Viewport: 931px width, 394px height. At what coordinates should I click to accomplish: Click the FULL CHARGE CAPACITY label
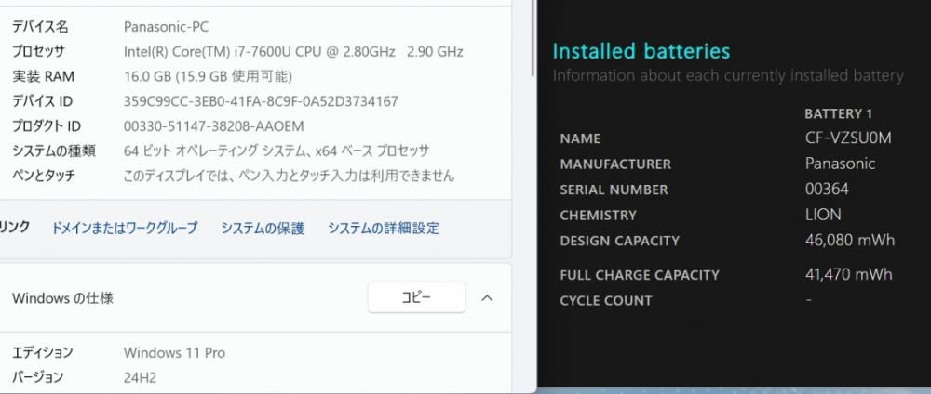[x=640, y=275]
